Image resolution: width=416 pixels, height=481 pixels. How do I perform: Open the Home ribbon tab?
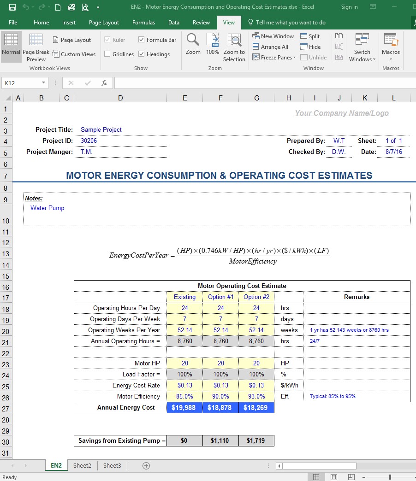(41, 23)
